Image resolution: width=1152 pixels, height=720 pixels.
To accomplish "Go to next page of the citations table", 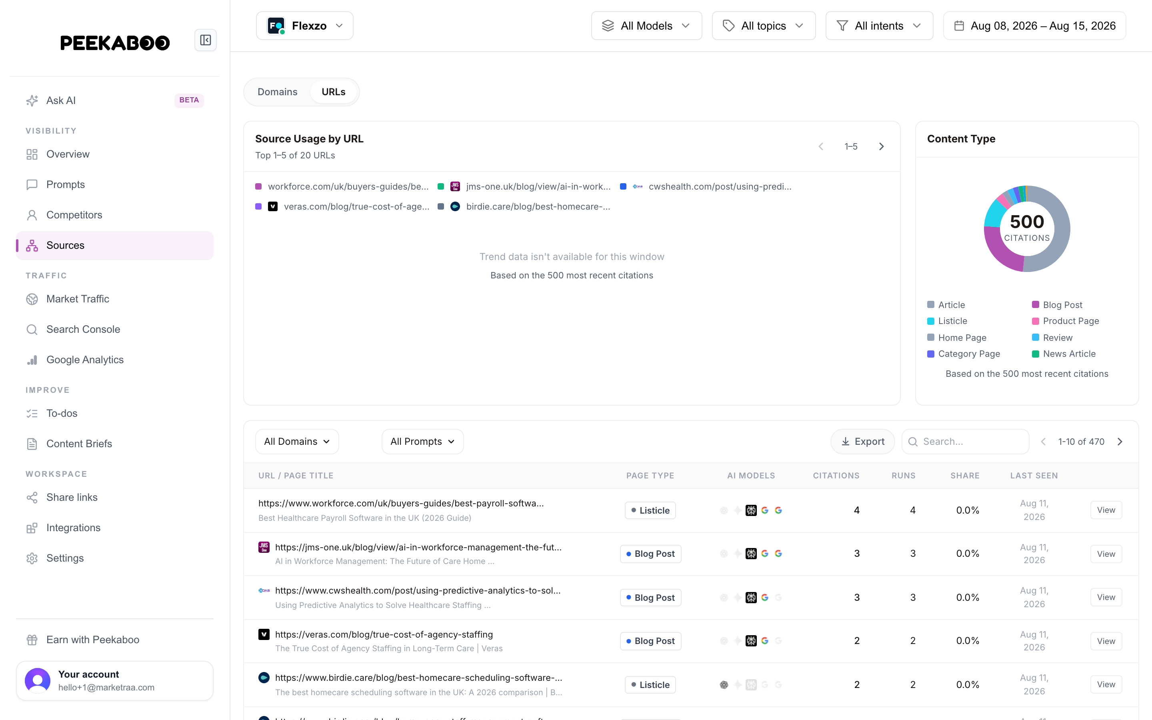I will pos(1120,442).
